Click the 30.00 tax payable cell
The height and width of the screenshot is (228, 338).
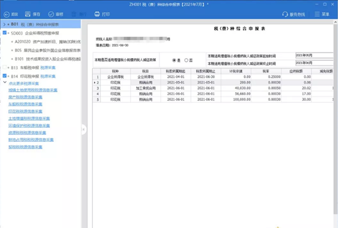pos(296,100)
